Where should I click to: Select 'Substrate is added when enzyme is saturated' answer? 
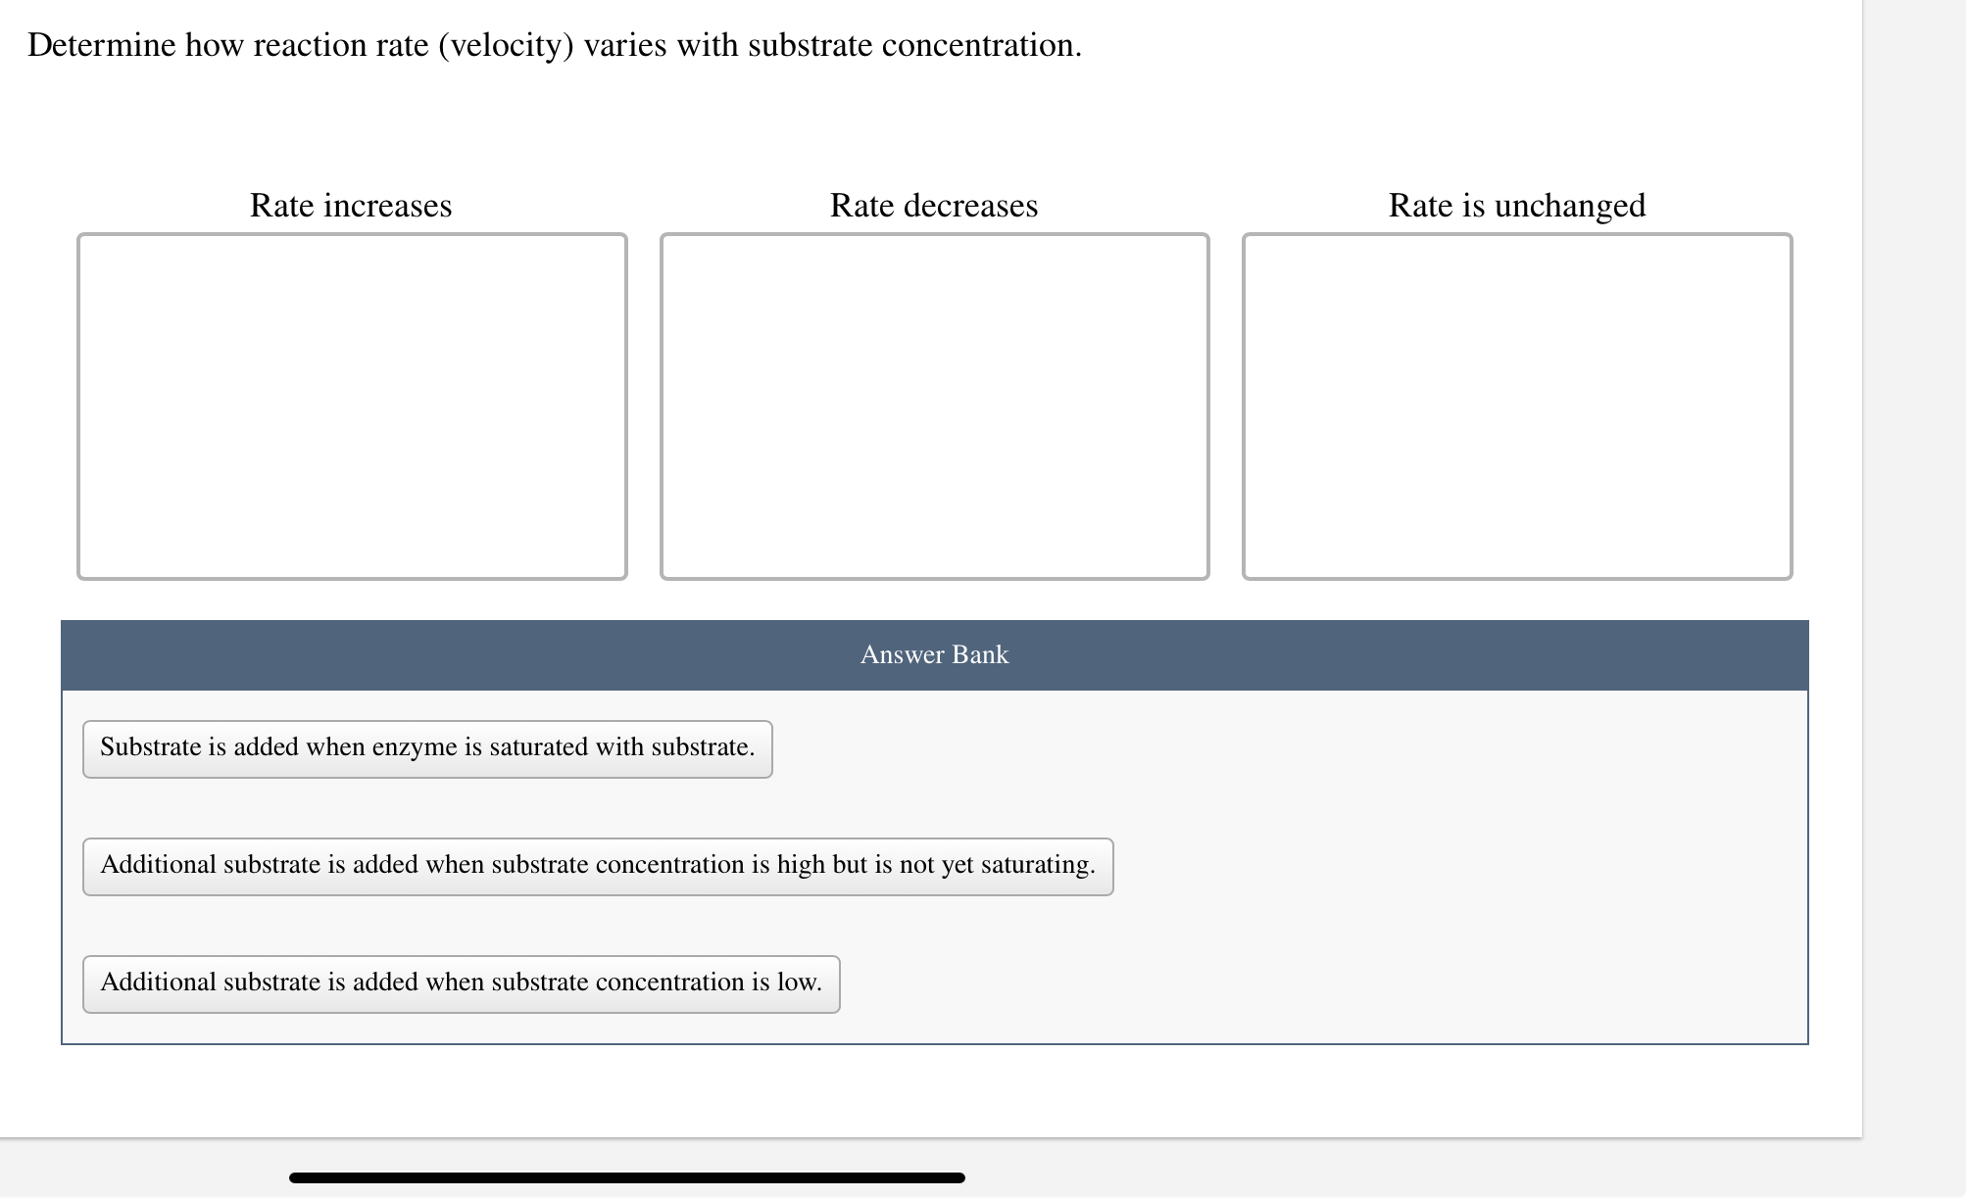[x=427, y=748]
